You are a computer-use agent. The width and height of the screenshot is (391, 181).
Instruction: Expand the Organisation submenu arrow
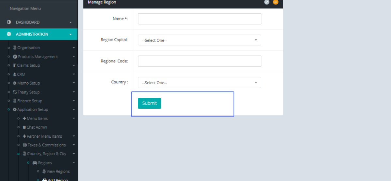tap(74, 48)
